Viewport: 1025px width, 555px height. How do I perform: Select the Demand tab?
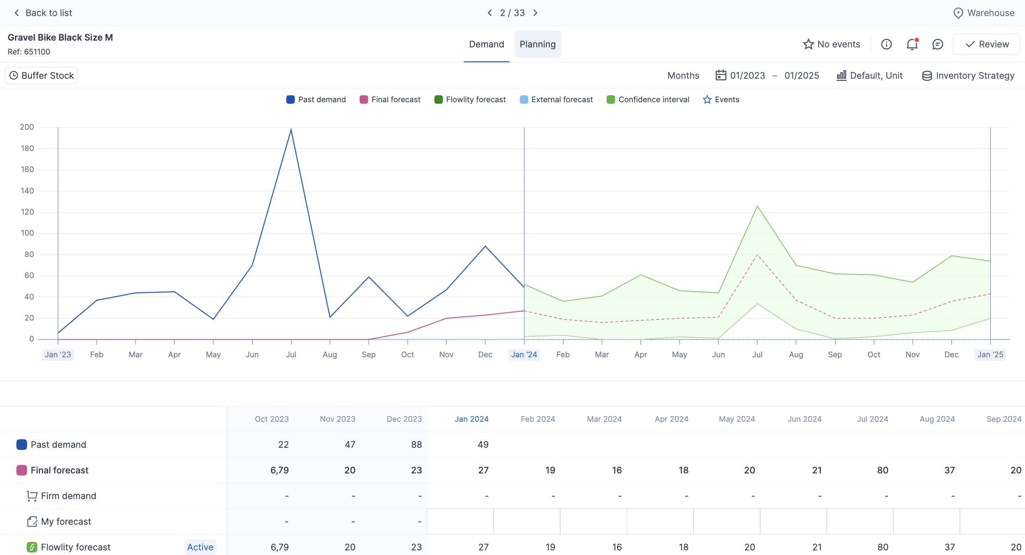[486, 44]
